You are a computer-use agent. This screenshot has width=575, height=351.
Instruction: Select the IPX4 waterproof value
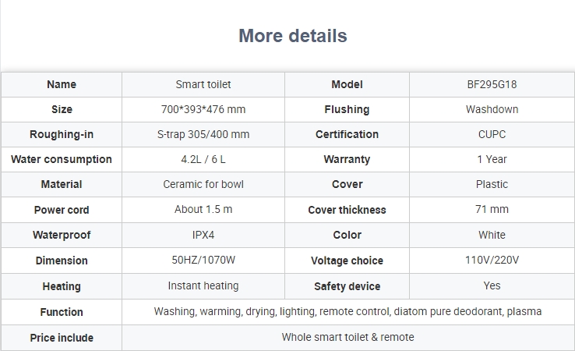point(203,235)
